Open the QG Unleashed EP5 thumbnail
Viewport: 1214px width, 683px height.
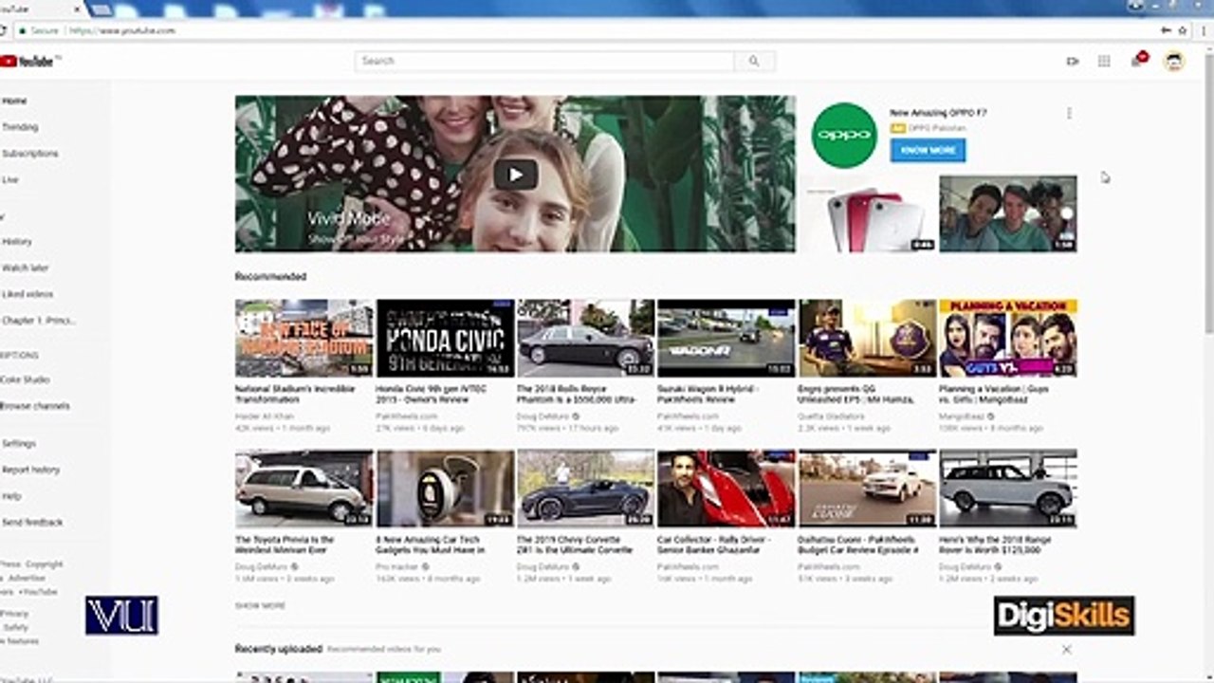pos(867,339)
